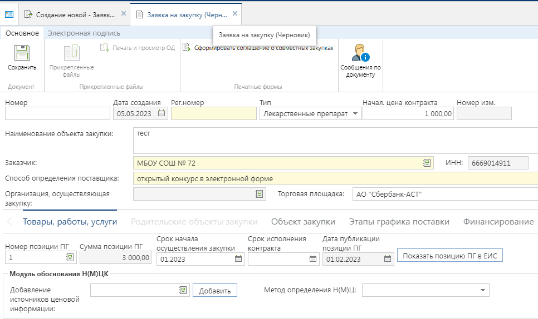
Task: Open the Заказчик lookup list icon
Action: tap(427, 163)
